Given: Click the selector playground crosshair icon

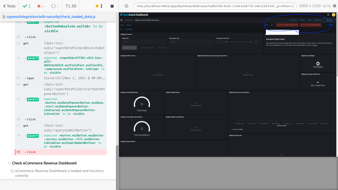Looking at the screenshot, I should (126, 6).
